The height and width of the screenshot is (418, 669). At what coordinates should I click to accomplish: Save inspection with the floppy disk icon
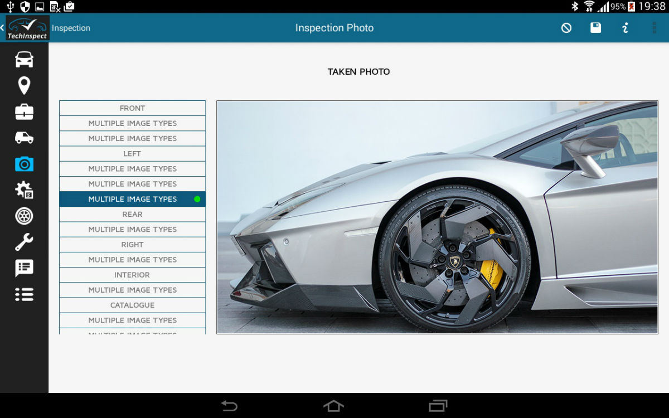tap(596, 28)
